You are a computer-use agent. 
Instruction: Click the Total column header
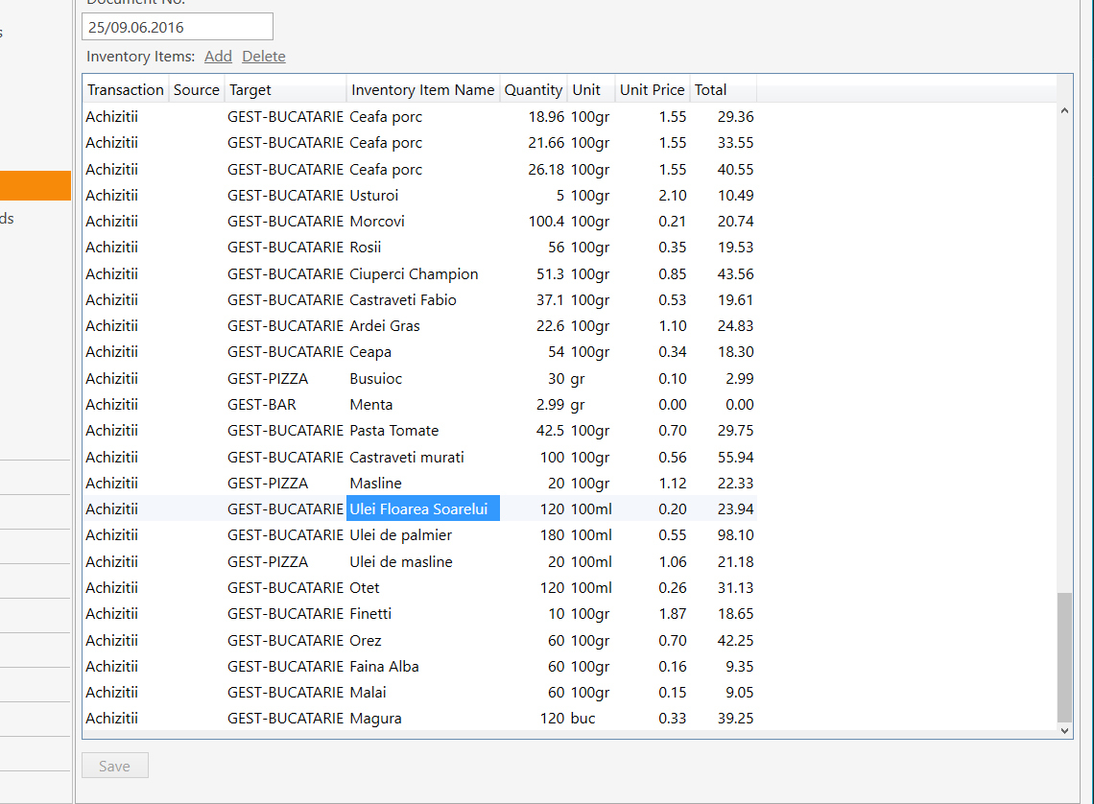click(711, 90)
